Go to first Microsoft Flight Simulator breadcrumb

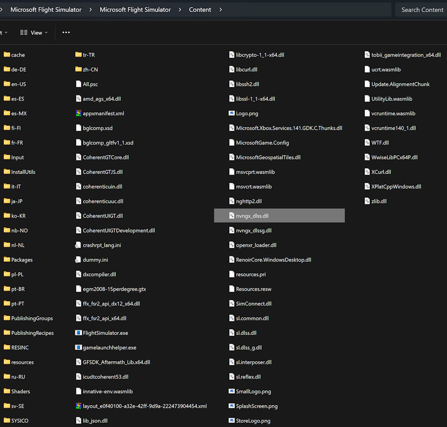(x=46, y=10)
